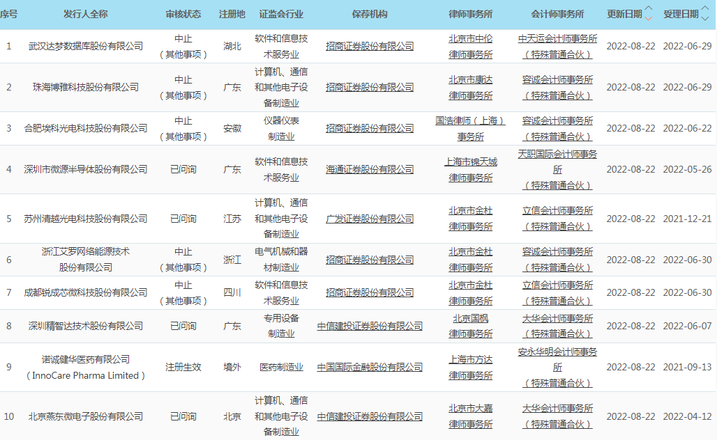Click the 发行人全称 column header
The width and height of the screenshot is (717, 440).
pos(86,14)
